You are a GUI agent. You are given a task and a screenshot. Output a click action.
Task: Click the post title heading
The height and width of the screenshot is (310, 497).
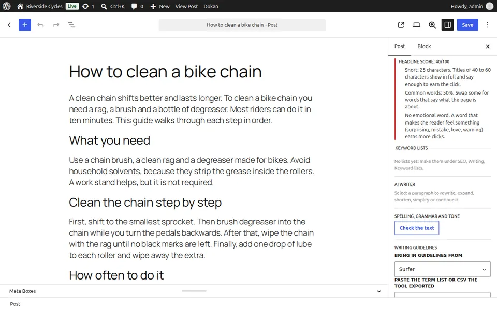click(x=166, y=71)
